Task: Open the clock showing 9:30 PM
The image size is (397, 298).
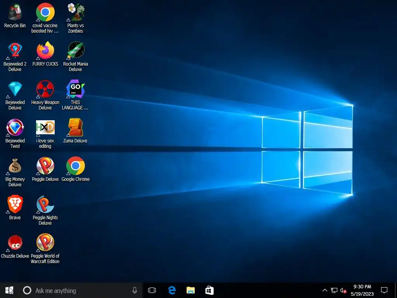Action: [362, 290]
